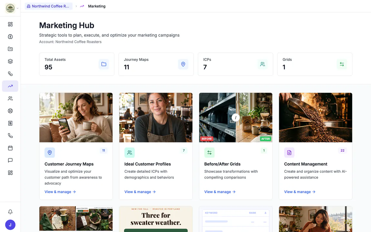Click View & manage under Customer Journey Maps
The image size is (371, 232).
60,192
